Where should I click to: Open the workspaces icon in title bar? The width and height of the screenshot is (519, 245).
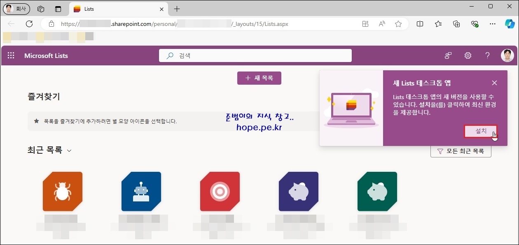pos(41,9)
